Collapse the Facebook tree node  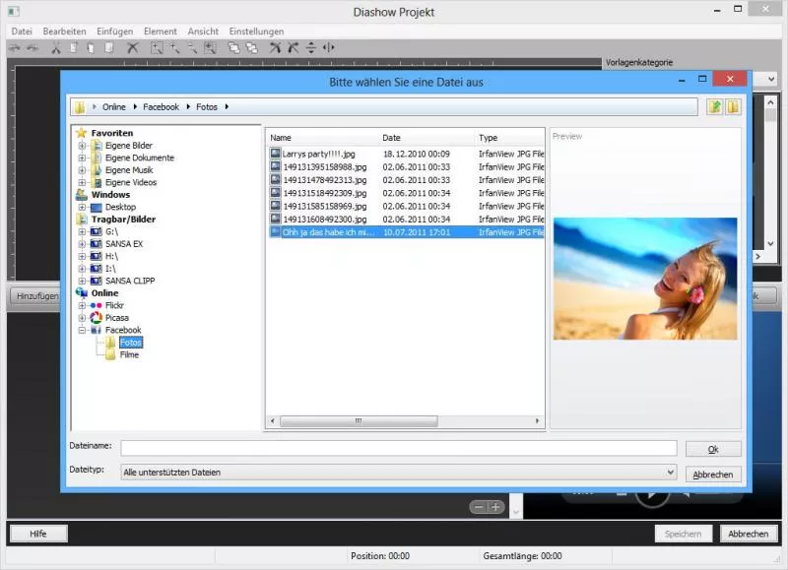pos(82,330)
